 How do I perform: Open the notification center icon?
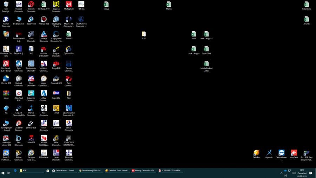pyautogui.click(x=311, y=173)
